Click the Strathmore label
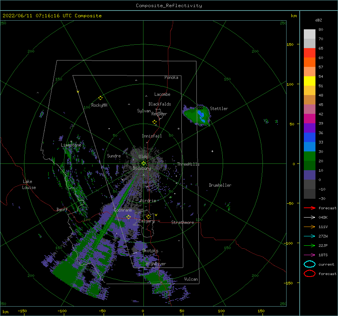 point(183,222)
